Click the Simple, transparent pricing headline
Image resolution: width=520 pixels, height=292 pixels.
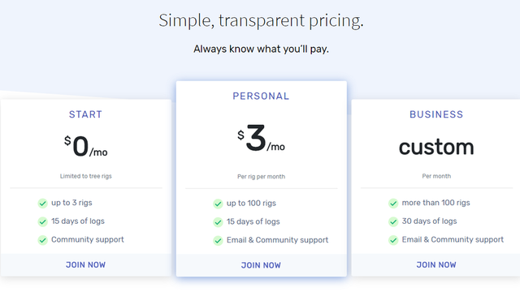coord(261,20)
